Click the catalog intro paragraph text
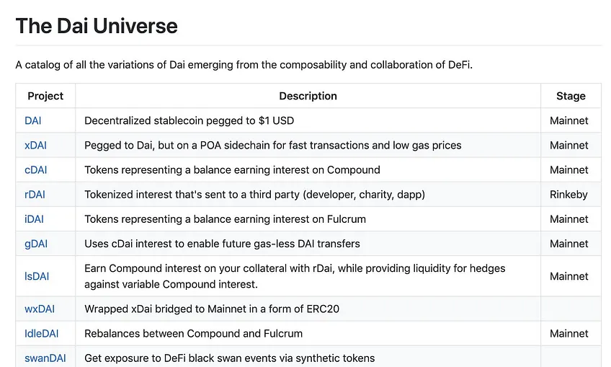Viewport: 611px width, 367px height. 244,64
